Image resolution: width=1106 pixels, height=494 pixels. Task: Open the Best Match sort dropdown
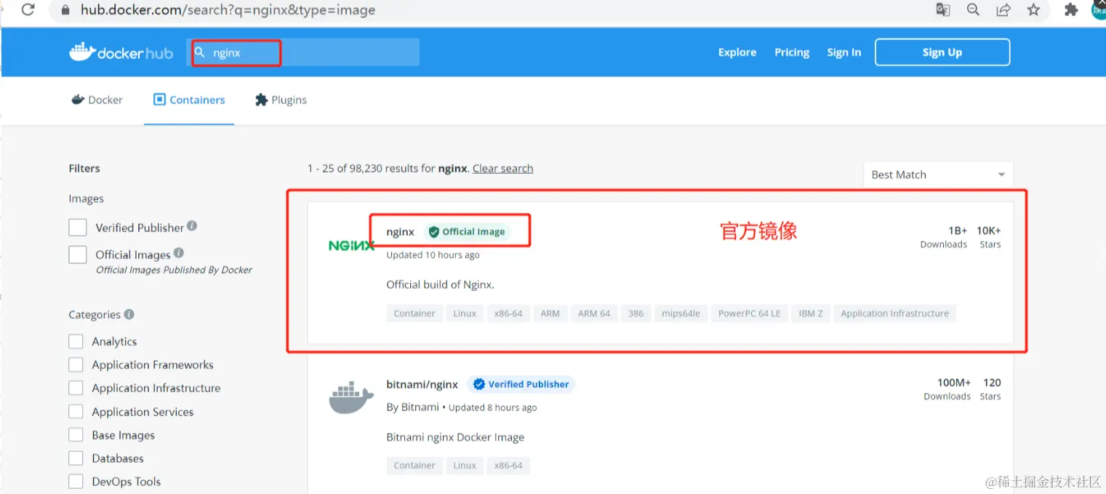938,175
